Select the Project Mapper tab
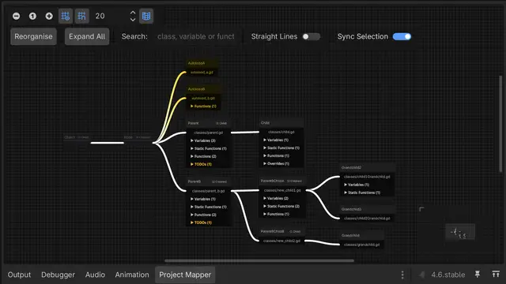This screenshot has width=506, height=284. coord(185,275)
